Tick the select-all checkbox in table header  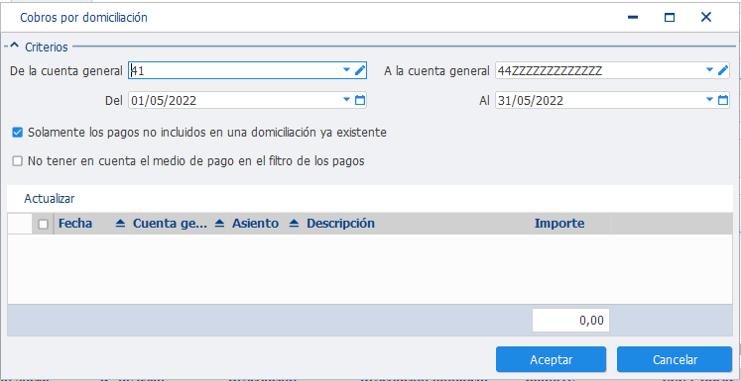click(44, 225)
